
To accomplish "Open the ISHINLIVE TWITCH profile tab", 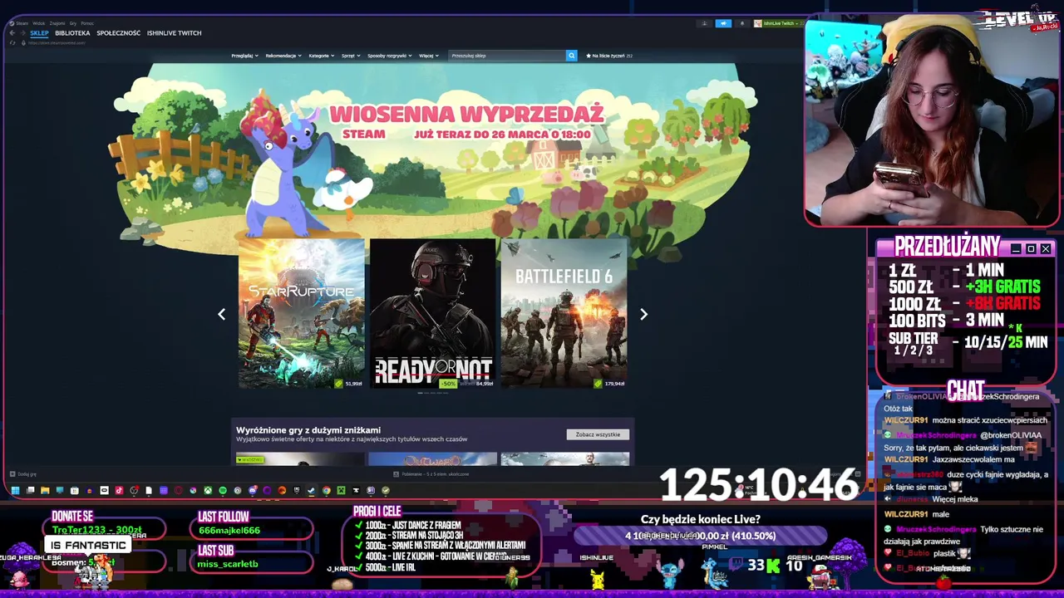I will [x=175, y=33].
